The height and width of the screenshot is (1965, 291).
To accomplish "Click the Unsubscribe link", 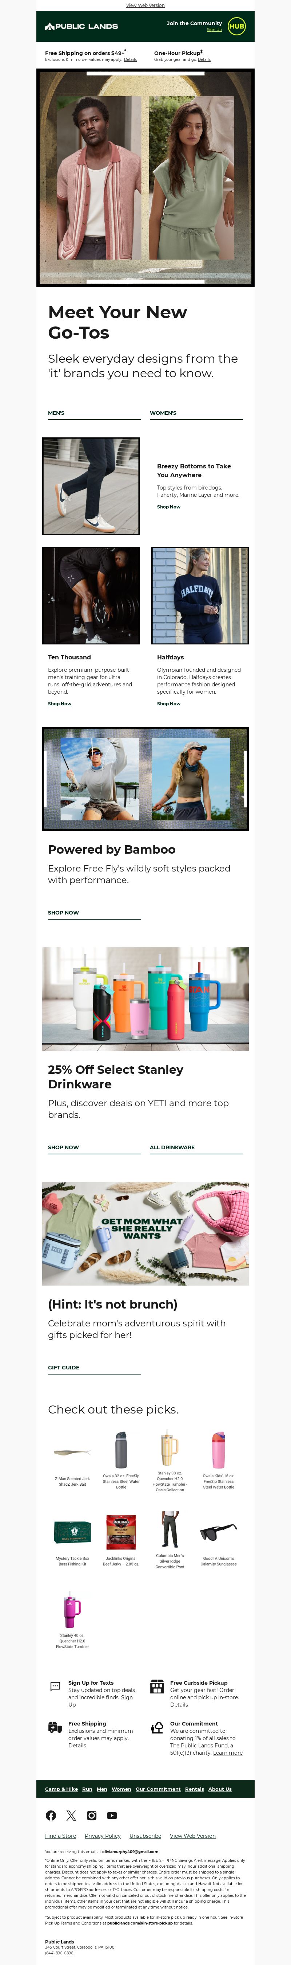I will pyautogui.click(x=145, y=1836).
